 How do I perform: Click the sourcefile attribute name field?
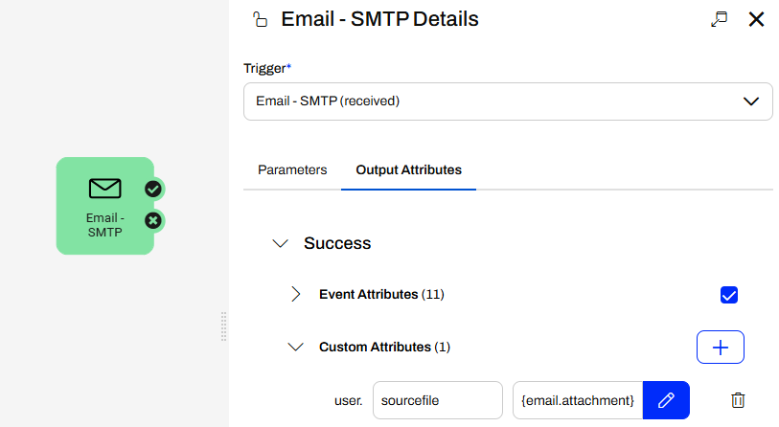pyautogui.click(x=437, y=400)
